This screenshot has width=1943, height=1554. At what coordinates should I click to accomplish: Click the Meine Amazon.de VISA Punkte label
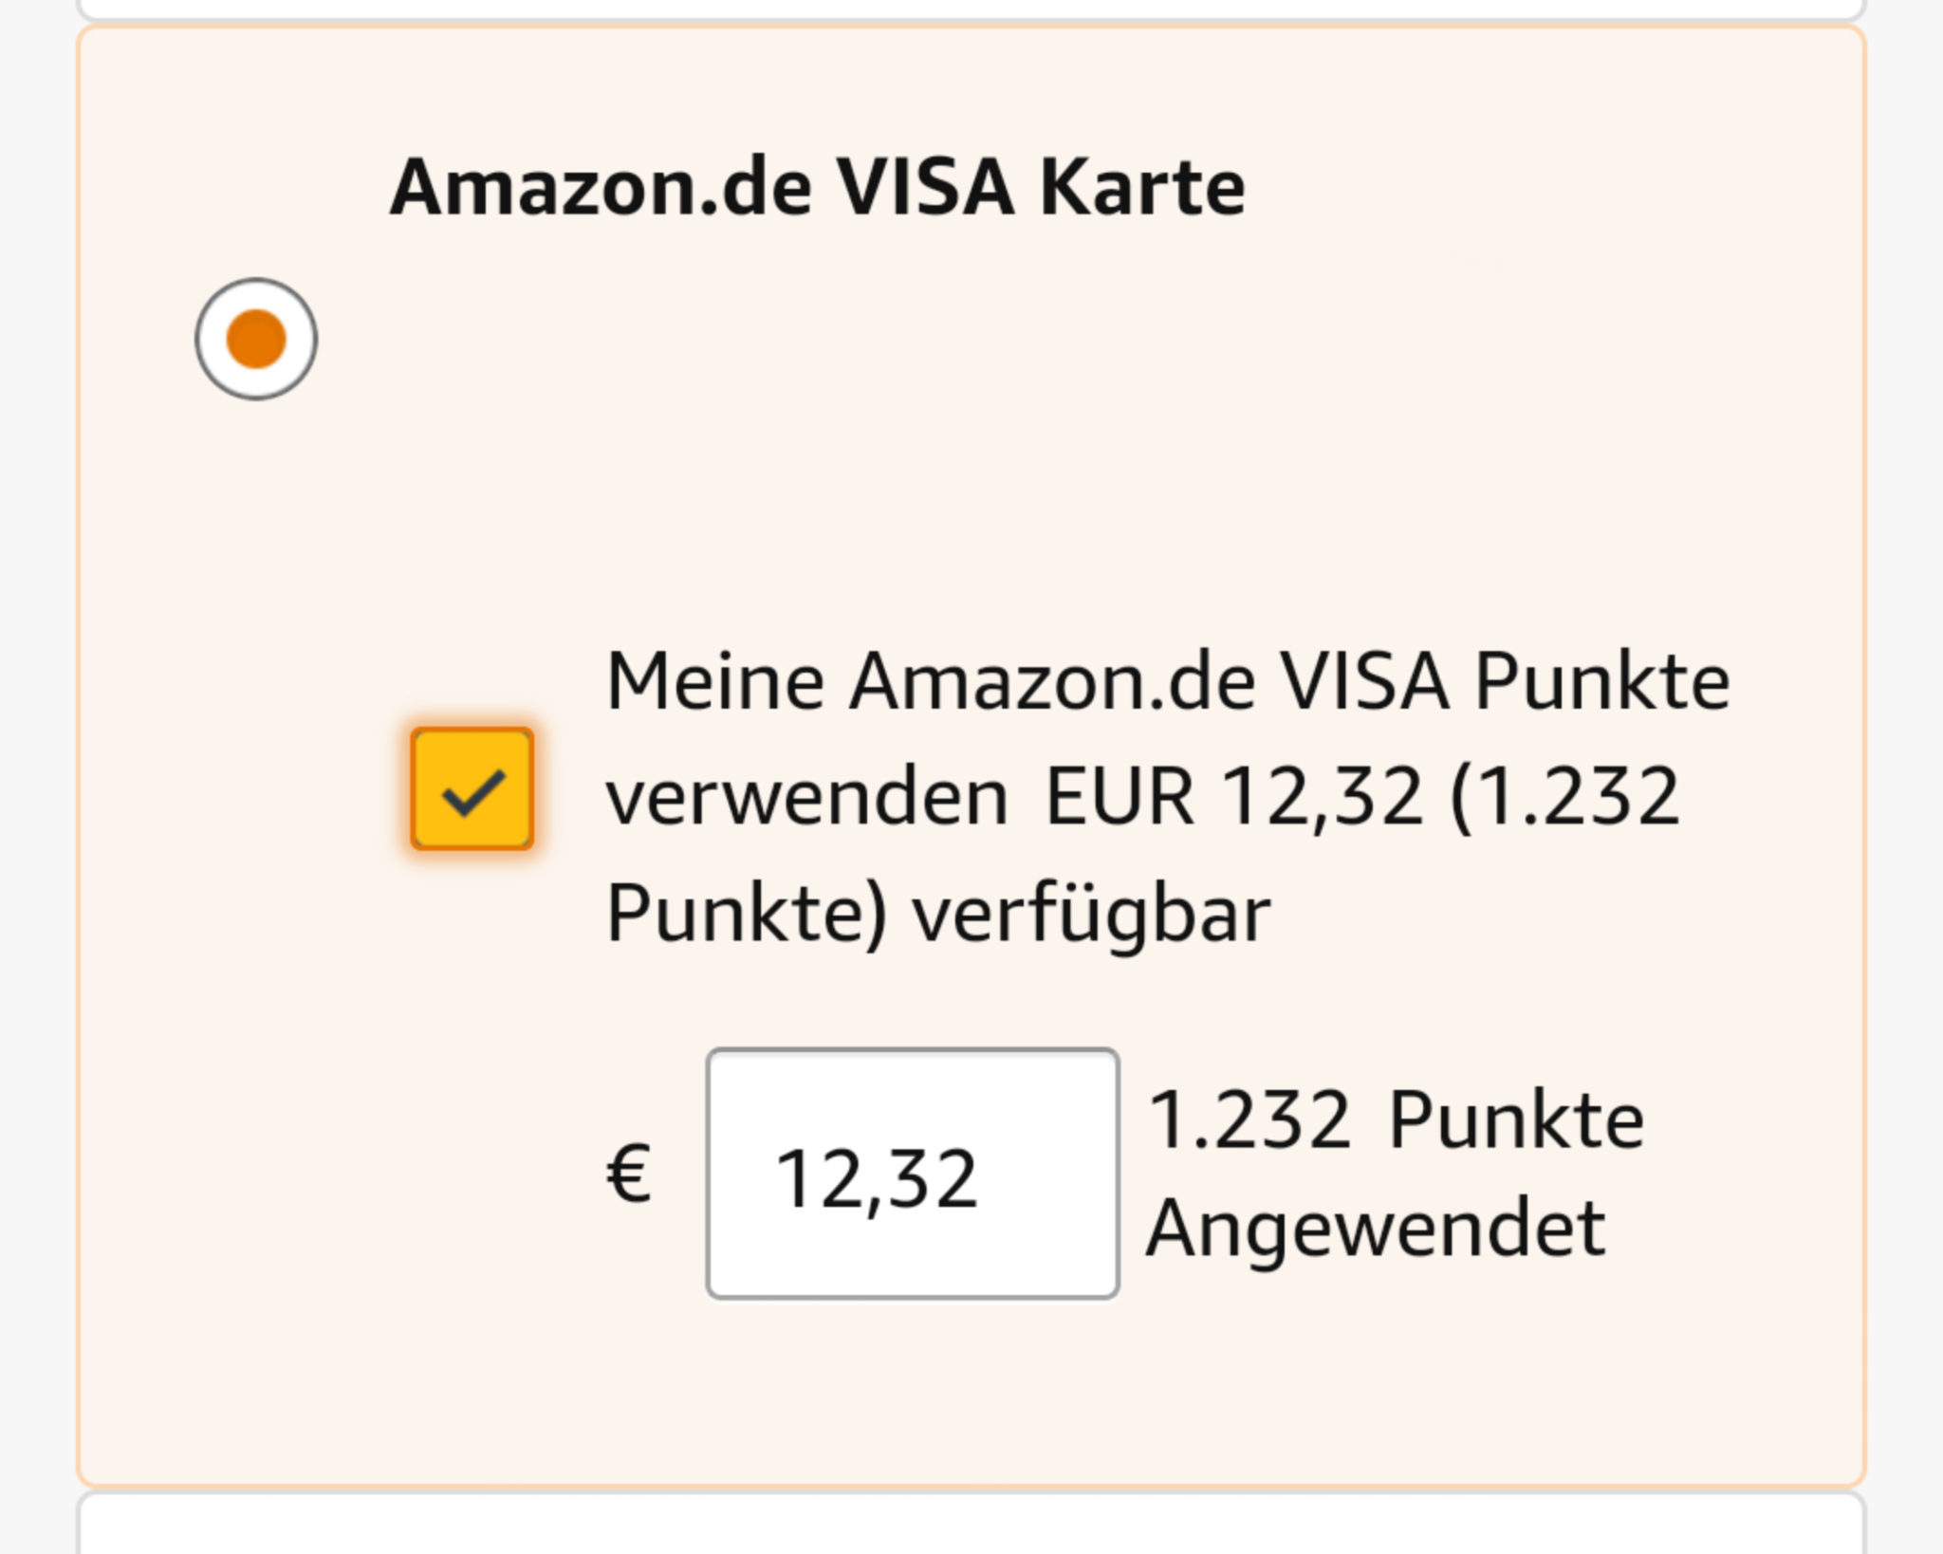pos(1169,680)
